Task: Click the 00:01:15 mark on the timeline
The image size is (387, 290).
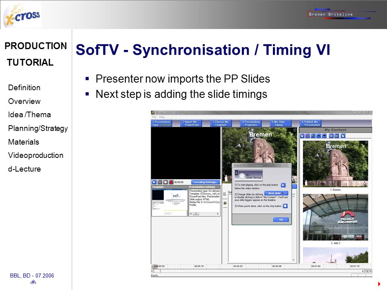Action: click(355, 266)
